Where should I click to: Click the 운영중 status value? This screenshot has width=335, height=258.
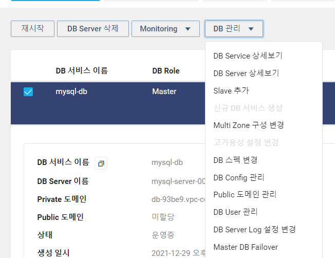click(x=163, y=235)
